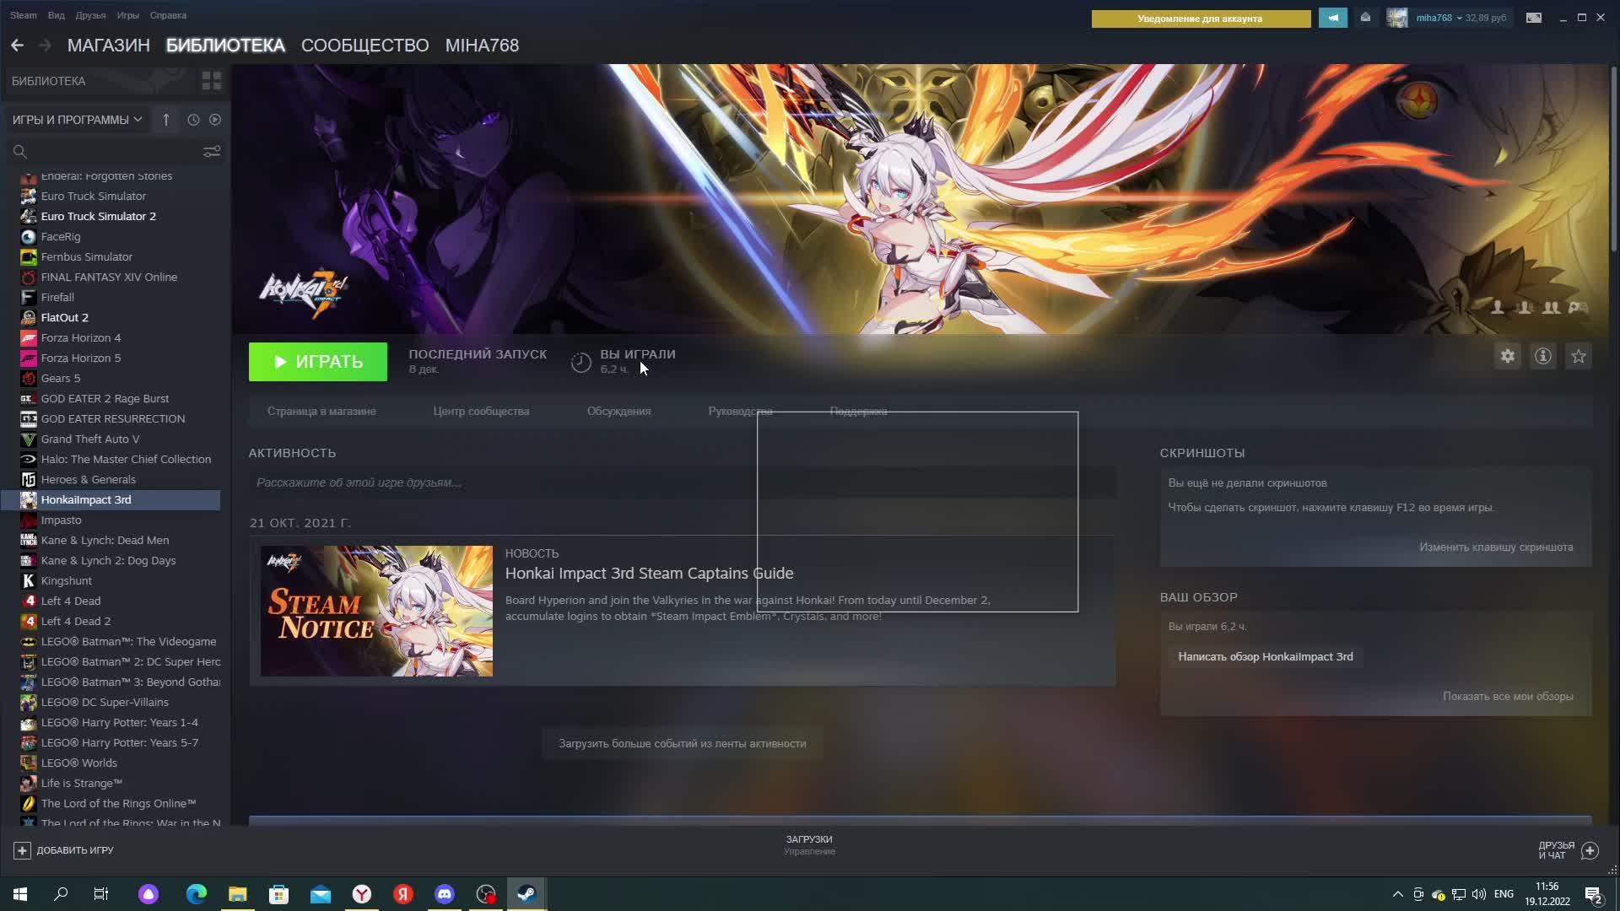Open the Игры menu

(x=127, y=15)
